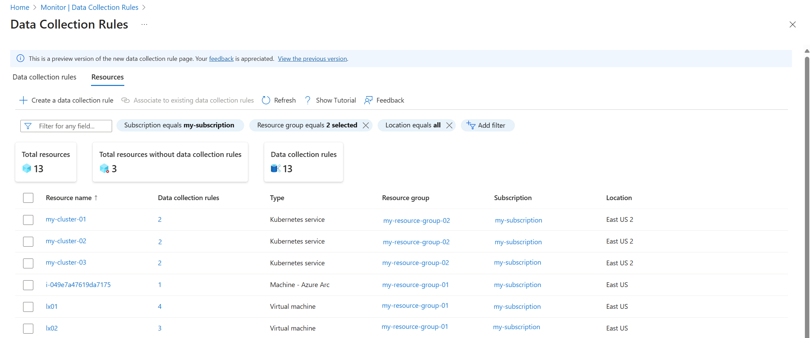Screen dimensions: 810x338
Task: Click the Refresh icon
Action: 266,100
